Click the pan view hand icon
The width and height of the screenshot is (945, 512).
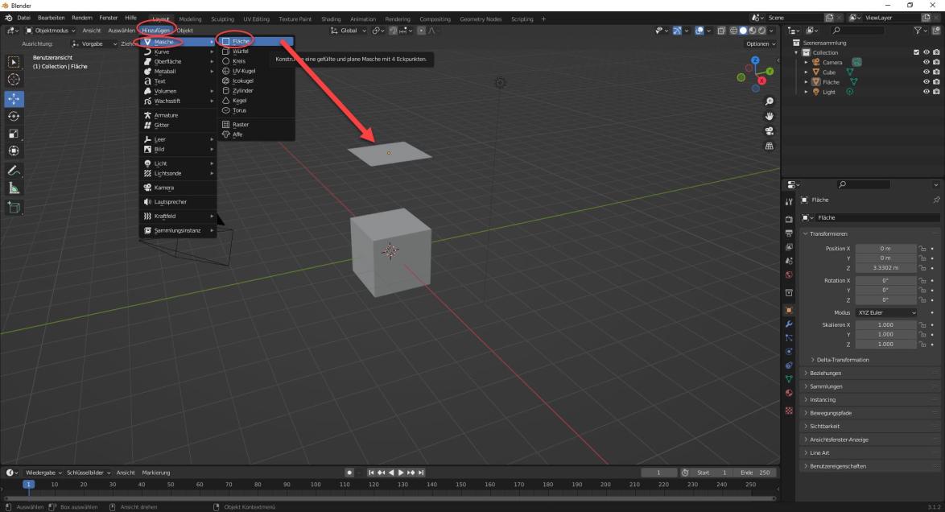[x=770, y=116]
